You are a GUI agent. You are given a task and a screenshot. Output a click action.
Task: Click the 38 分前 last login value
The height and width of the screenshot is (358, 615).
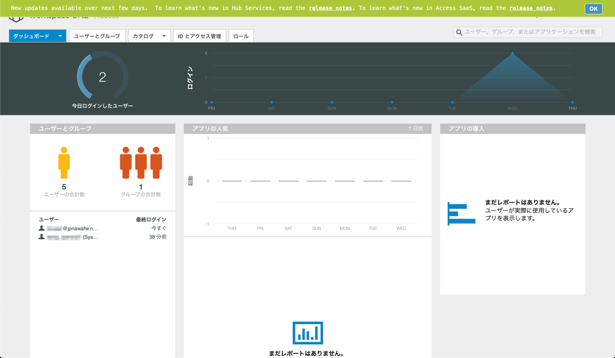pyautogui.click(x=158, y=237)
